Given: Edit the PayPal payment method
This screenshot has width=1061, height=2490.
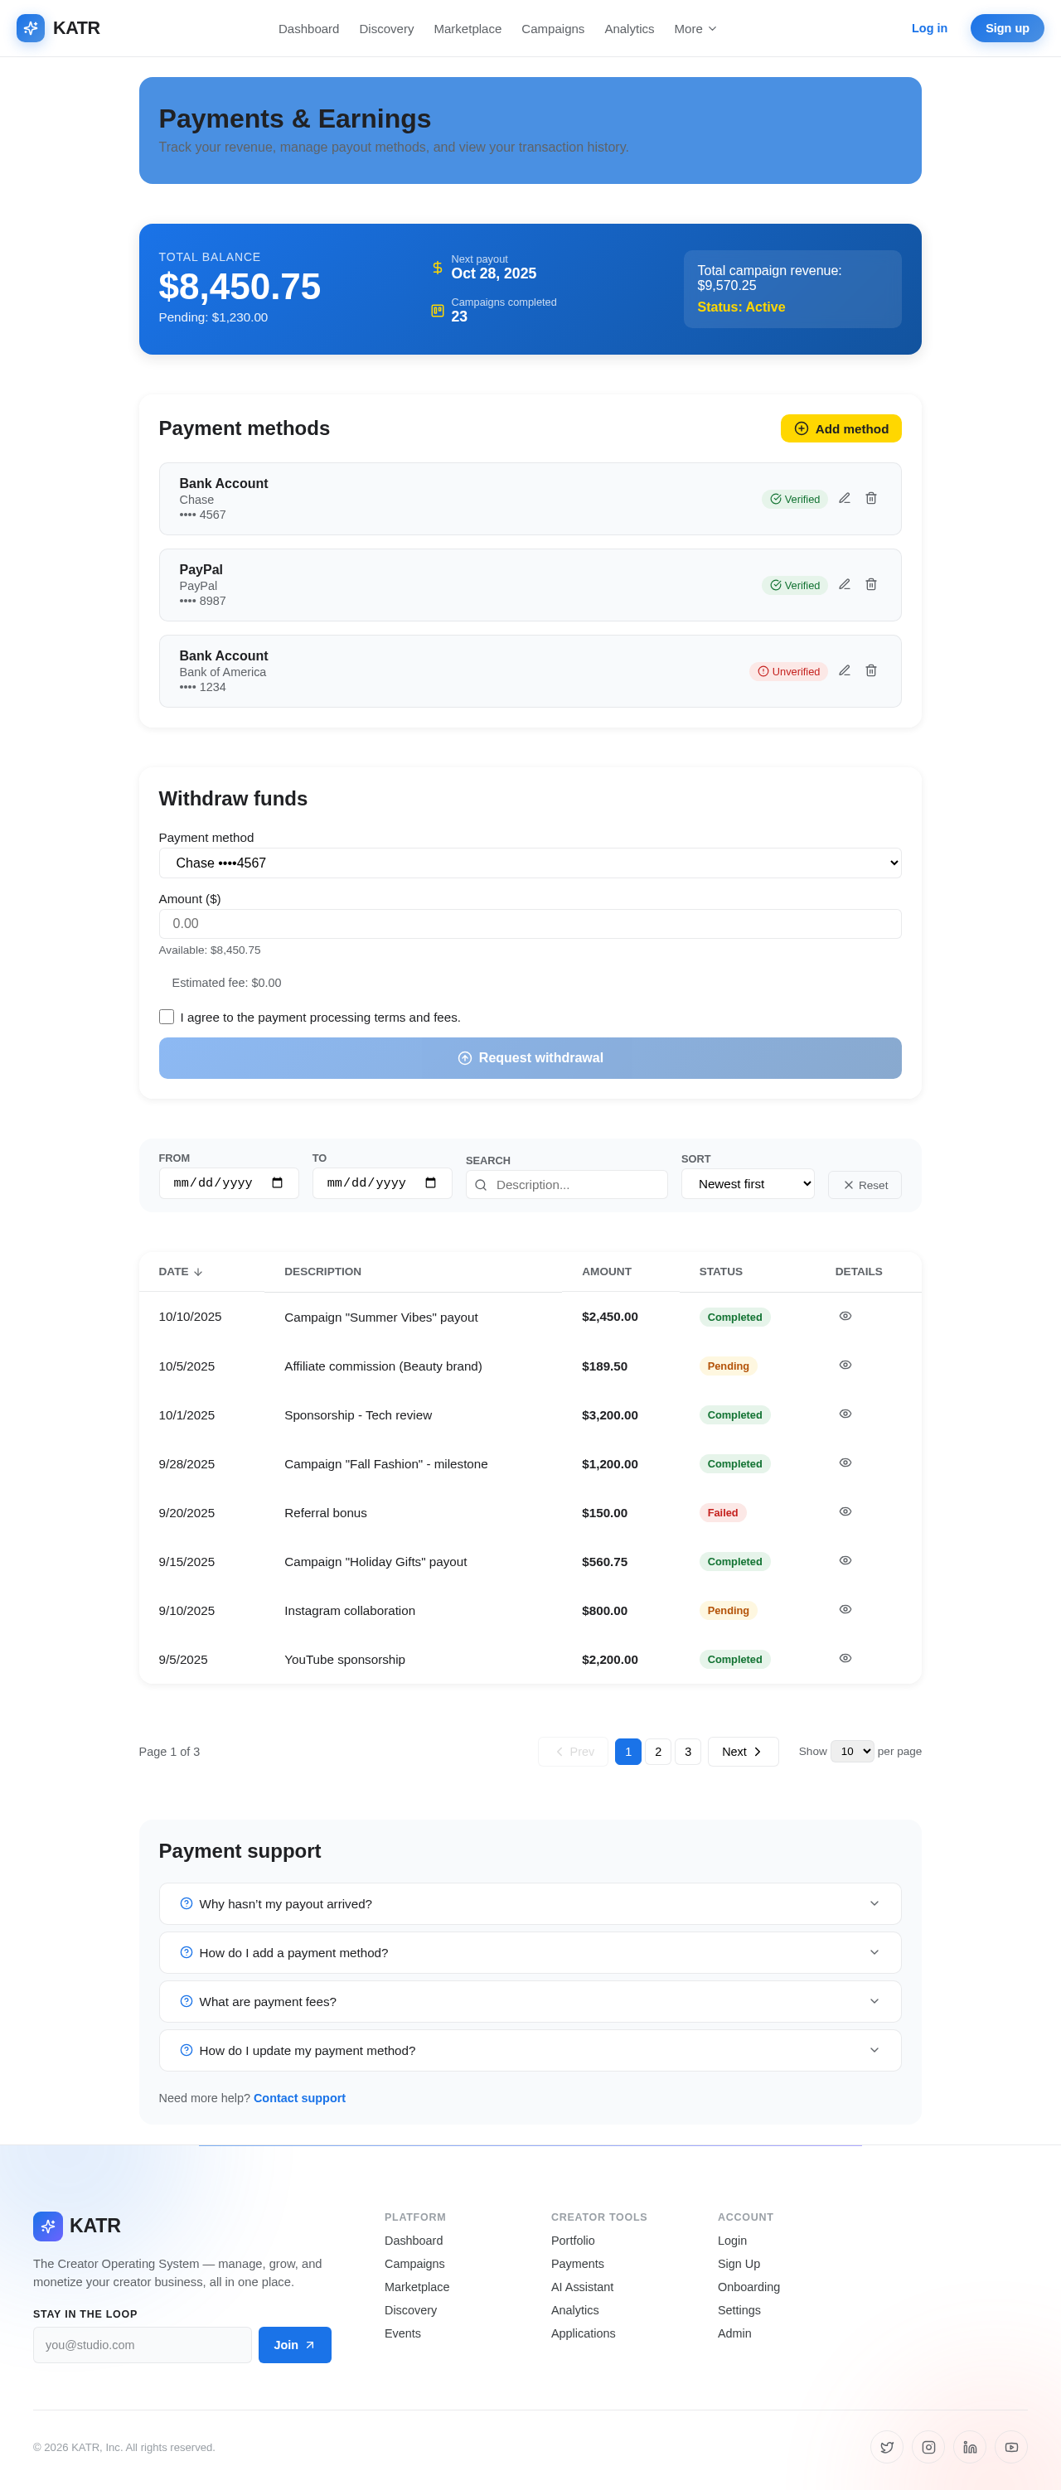Looking at the screenshot, I should pos(845,585).
